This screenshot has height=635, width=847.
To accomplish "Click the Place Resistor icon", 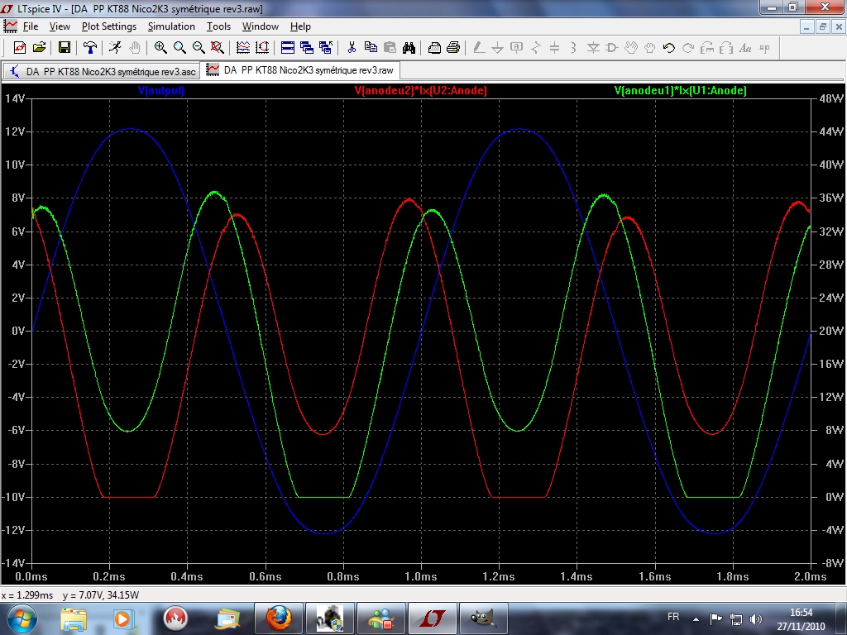I will (x=536, y=48).
